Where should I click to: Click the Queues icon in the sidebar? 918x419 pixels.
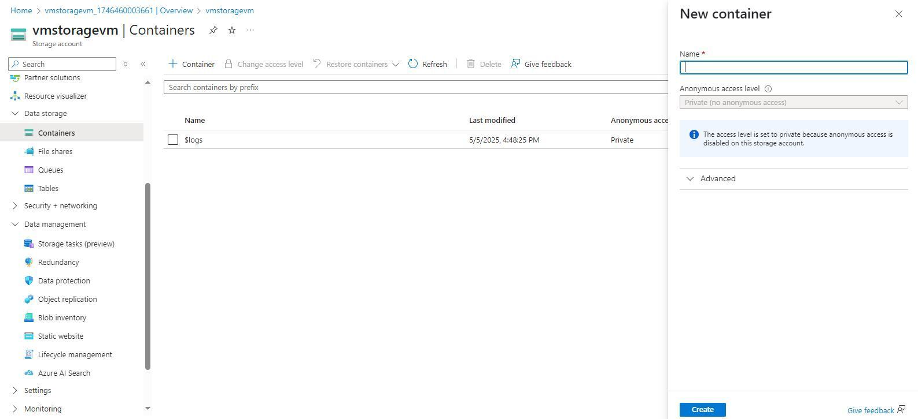(x=29, y=170)
